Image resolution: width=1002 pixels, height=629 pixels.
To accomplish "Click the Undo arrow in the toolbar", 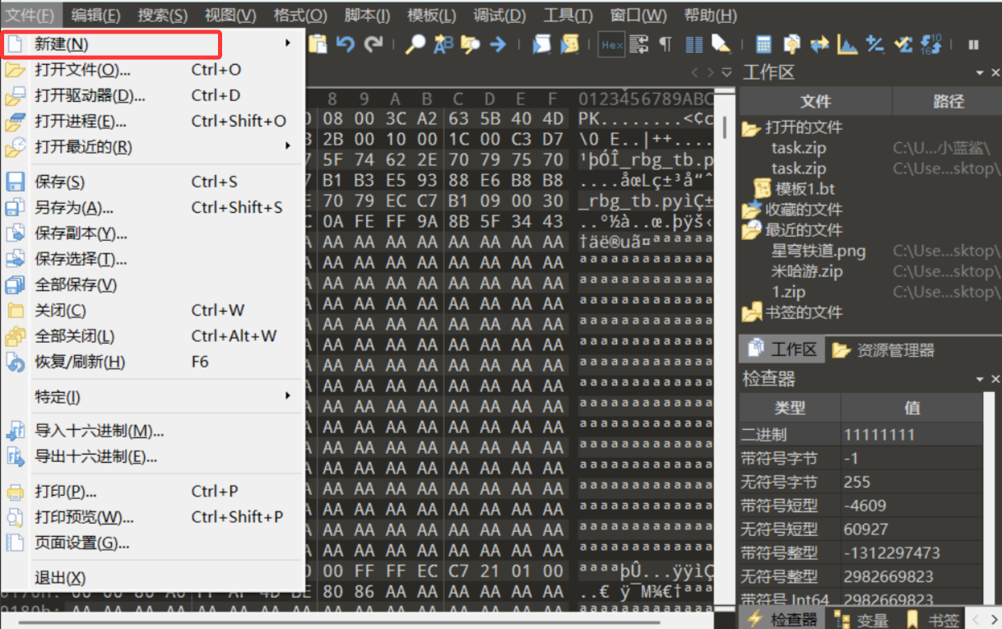I will click(x=346, y=44).
